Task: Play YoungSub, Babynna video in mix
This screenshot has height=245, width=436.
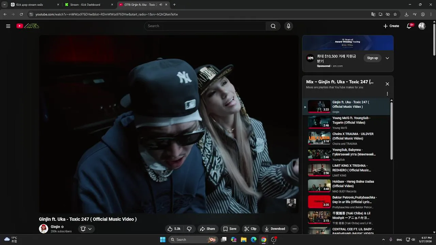Action: (x=346, y=154)
